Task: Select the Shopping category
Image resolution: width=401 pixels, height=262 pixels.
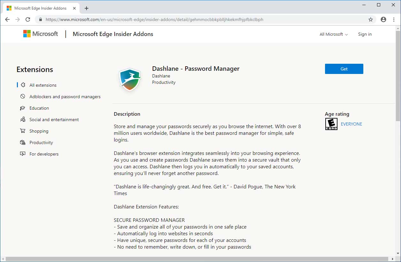Action: (x=39, y=131)
